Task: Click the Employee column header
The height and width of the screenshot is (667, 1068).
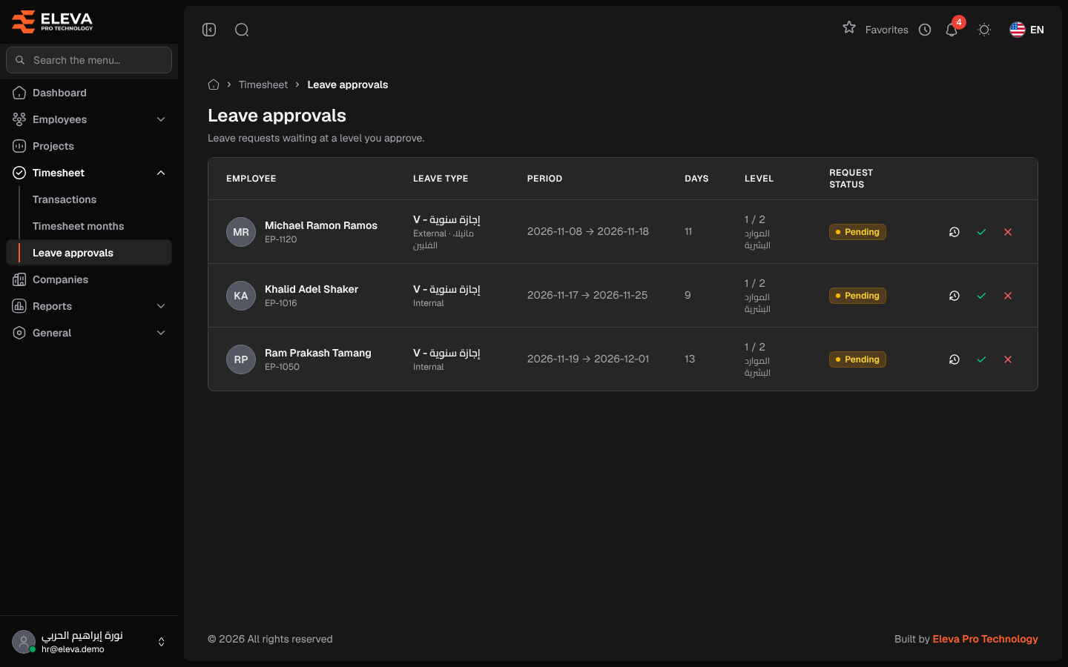Action: 251,179
